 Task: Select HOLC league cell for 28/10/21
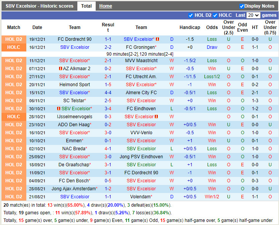(x=14, y=117)
